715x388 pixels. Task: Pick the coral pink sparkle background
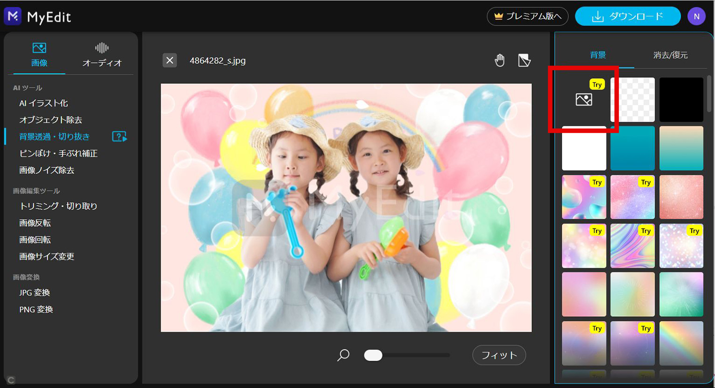(681, 197)
